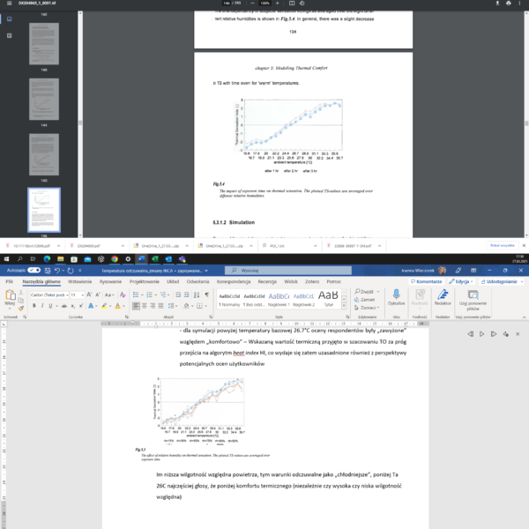Viewport: 529px width, 529px height.
Task: Select the Normalny style
Action: click(x=229, y=300)
